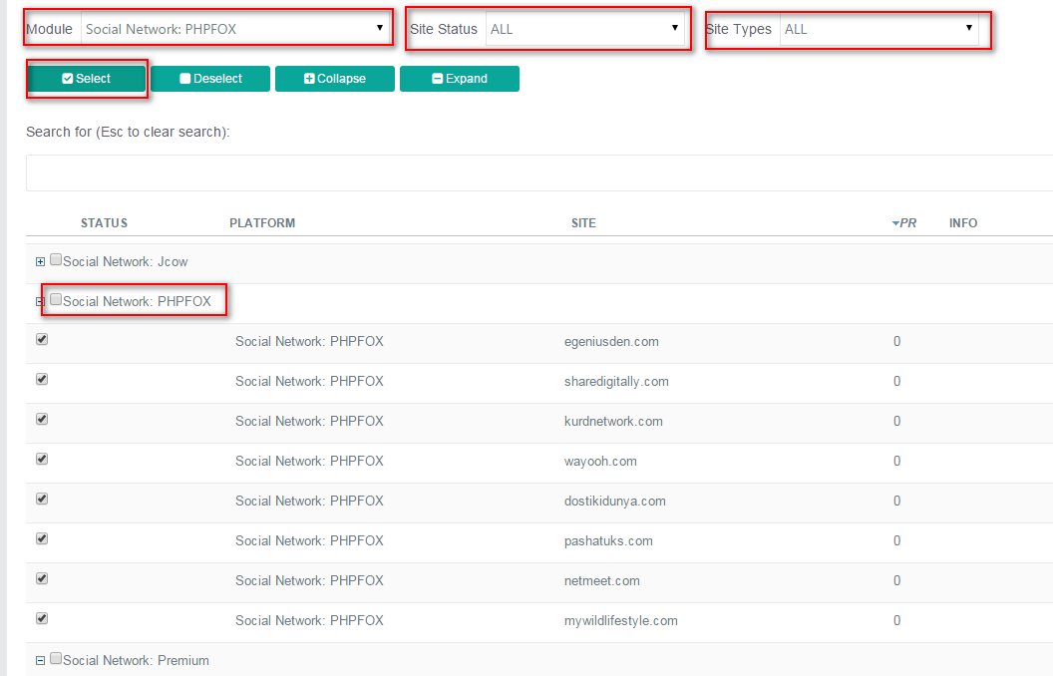Viewport: 1053px width, 676px height.
Task: Check the Social Network: PHPFOX group checkbox
Action: [56, 299]
